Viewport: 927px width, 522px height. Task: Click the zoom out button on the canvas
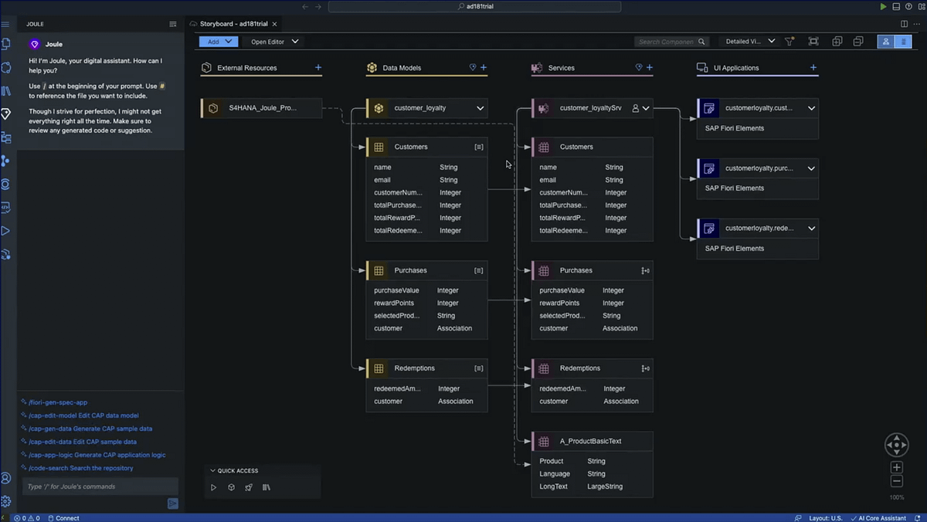(x=897, y=481)
